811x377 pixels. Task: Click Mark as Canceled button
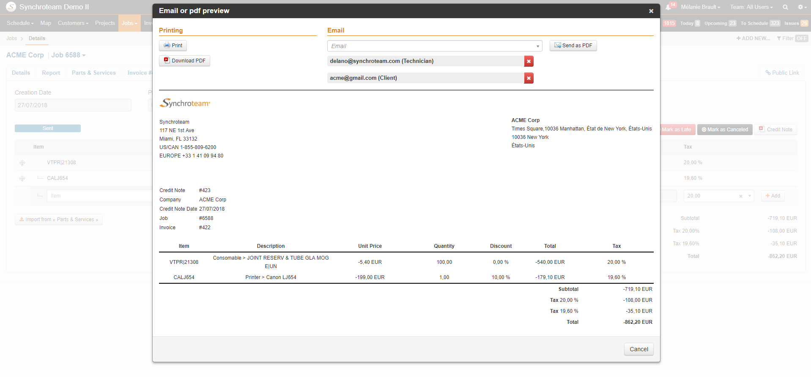click(725, 130)
